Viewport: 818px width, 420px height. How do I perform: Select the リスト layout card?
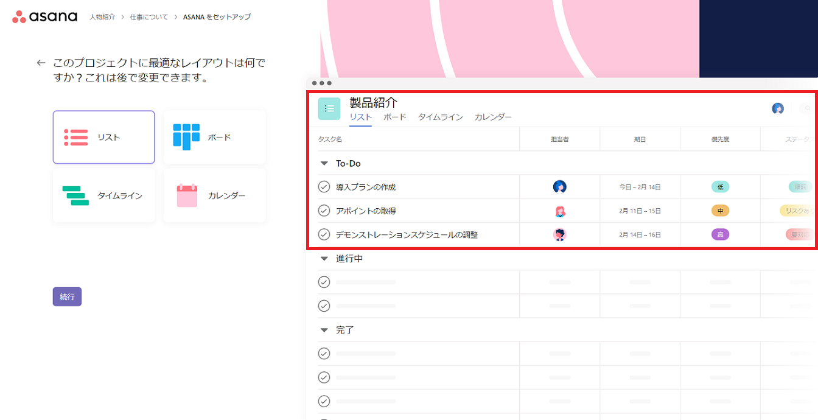pos(103,137)
